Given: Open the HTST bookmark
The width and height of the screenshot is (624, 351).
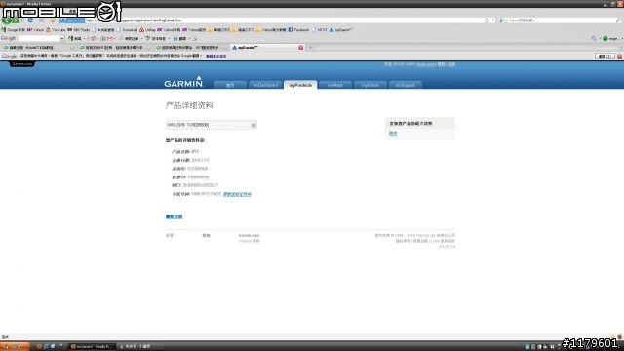Looking at the screenshot, I should point(320,30).
